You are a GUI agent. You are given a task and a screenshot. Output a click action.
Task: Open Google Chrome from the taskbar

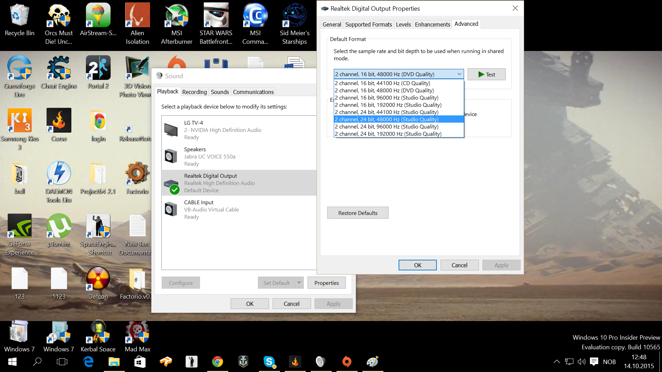(218, 362)
